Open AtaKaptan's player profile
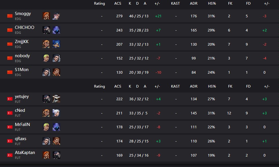The width and height of the screenshot is (279, 167). [x=25, y=153]
